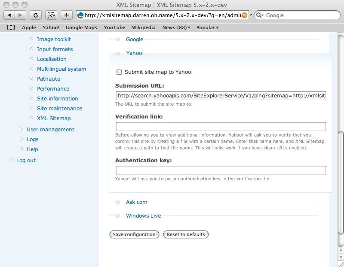
Task: Open the Help link
Action: click(32, 149)
